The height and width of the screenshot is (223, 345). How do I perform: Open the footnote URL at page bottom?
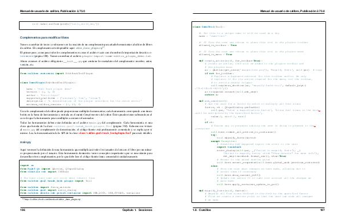coord(51,199)
